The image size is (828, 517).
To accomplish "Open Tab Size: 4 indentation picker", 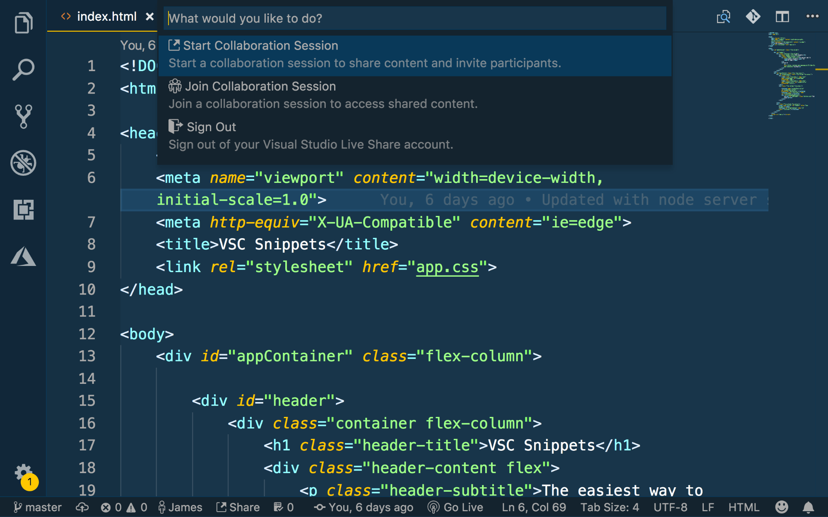I will [x=609, y=507].
